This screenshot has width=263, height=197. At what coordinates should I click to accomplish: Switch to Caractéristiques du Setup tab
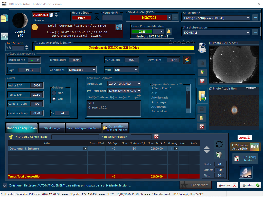point(83,128)
